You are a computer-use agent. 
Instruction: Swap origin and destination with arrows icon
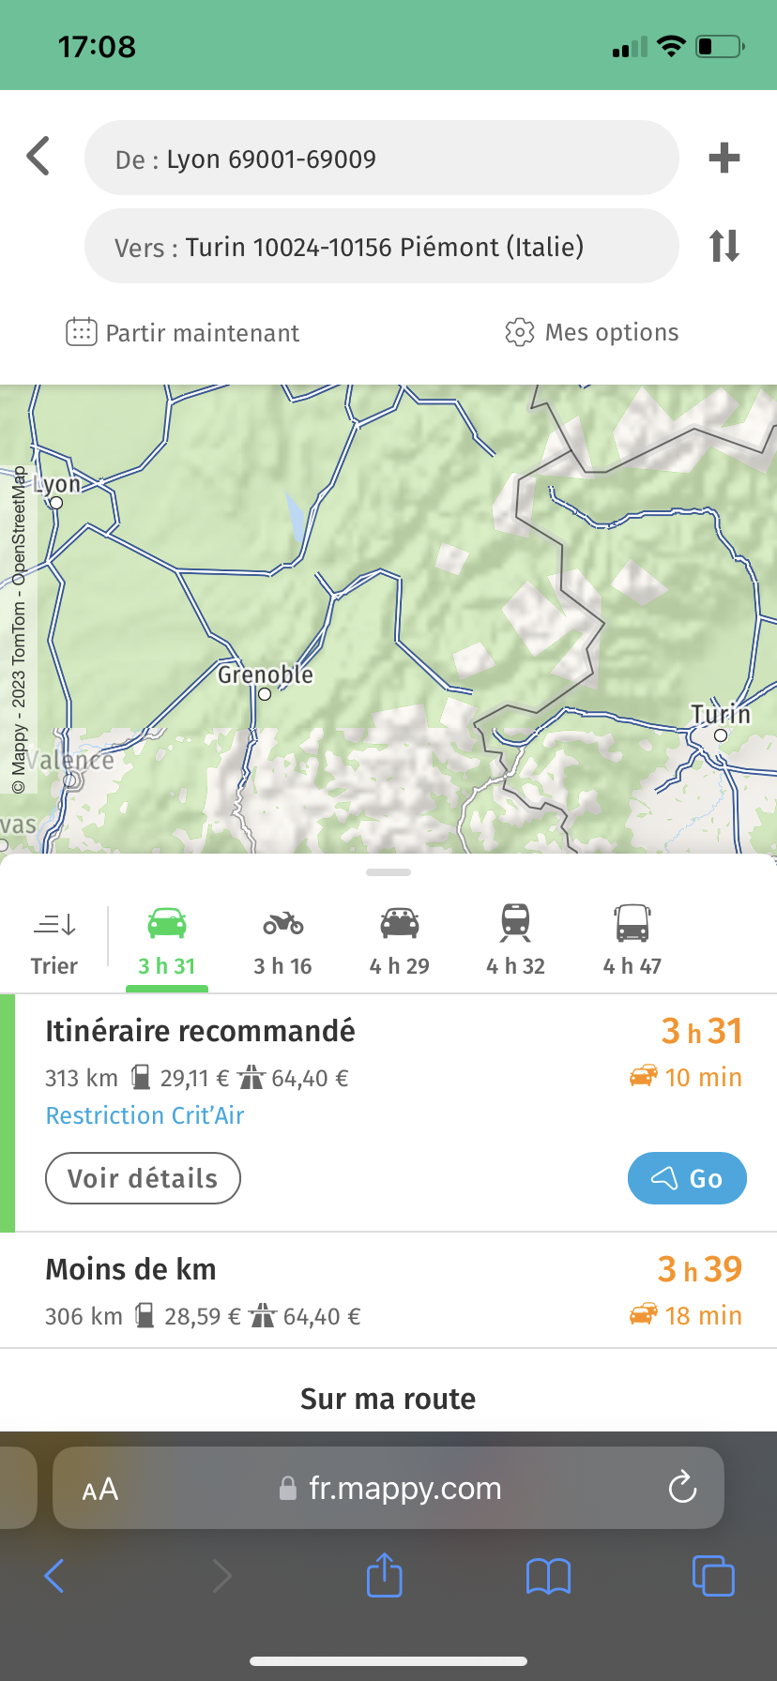[724, 246]
